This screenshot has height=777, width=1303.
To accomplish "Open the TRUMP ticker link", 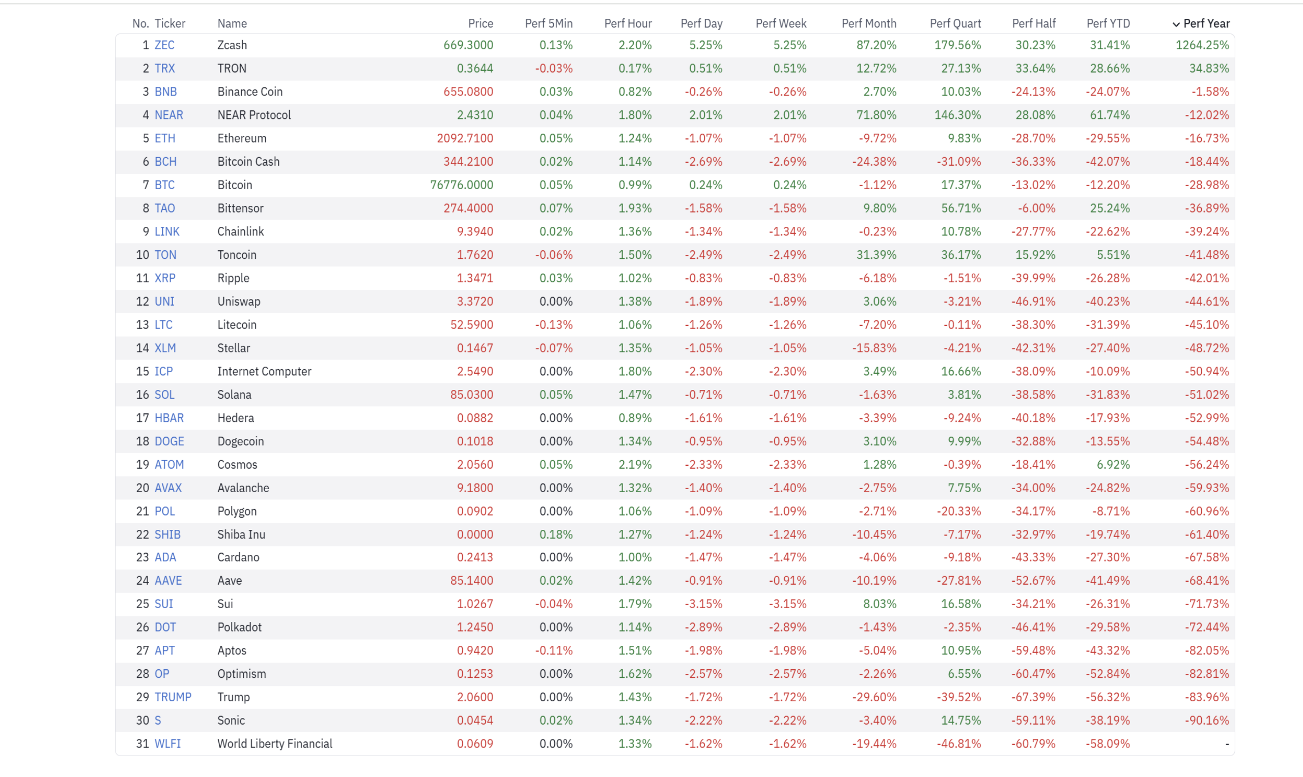I will pos(173,697).
